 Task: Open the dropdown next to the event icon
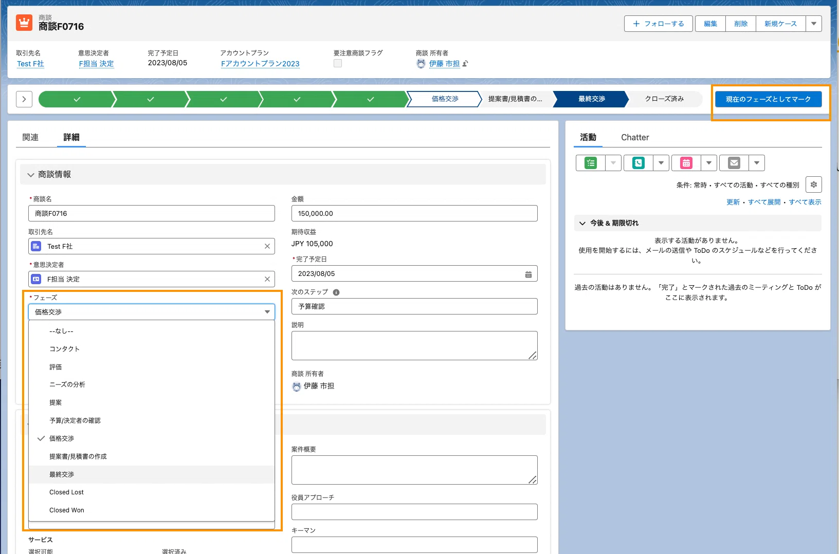[709, 163]
